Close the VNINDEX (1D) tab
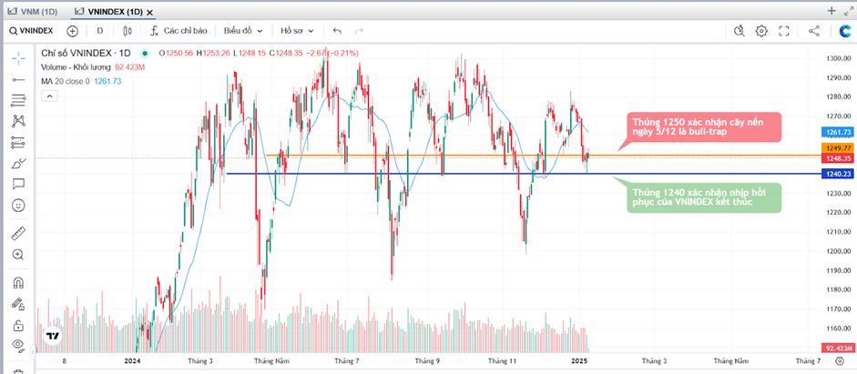This screenshot has width=857, height=374. click(150, 12)
